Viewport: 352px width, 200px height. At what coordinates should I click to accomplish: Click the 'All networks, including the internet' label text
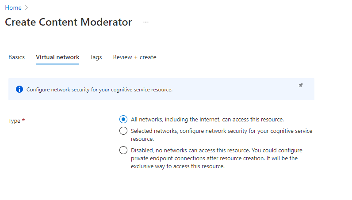pos(207,119)
